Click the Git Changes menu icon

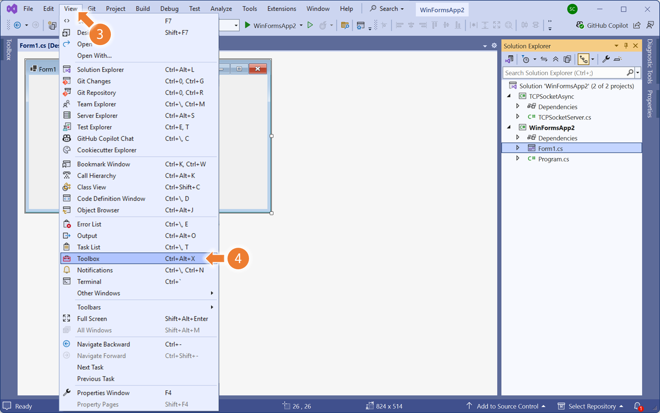click(x=67, y=81)
